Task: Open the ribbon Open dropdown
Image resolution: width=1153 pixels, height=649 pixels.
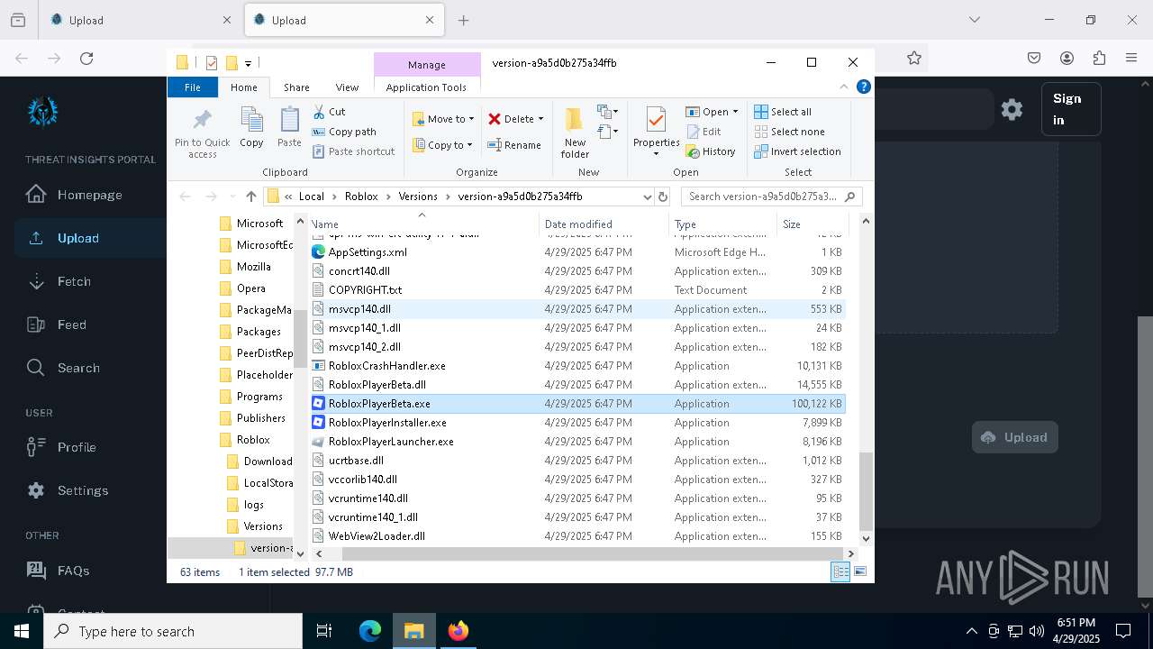Action: point(712,112)
